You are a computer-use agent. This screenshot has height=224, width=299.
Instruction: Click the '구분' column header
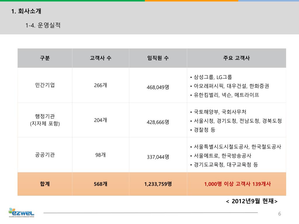tap(45, 58)
